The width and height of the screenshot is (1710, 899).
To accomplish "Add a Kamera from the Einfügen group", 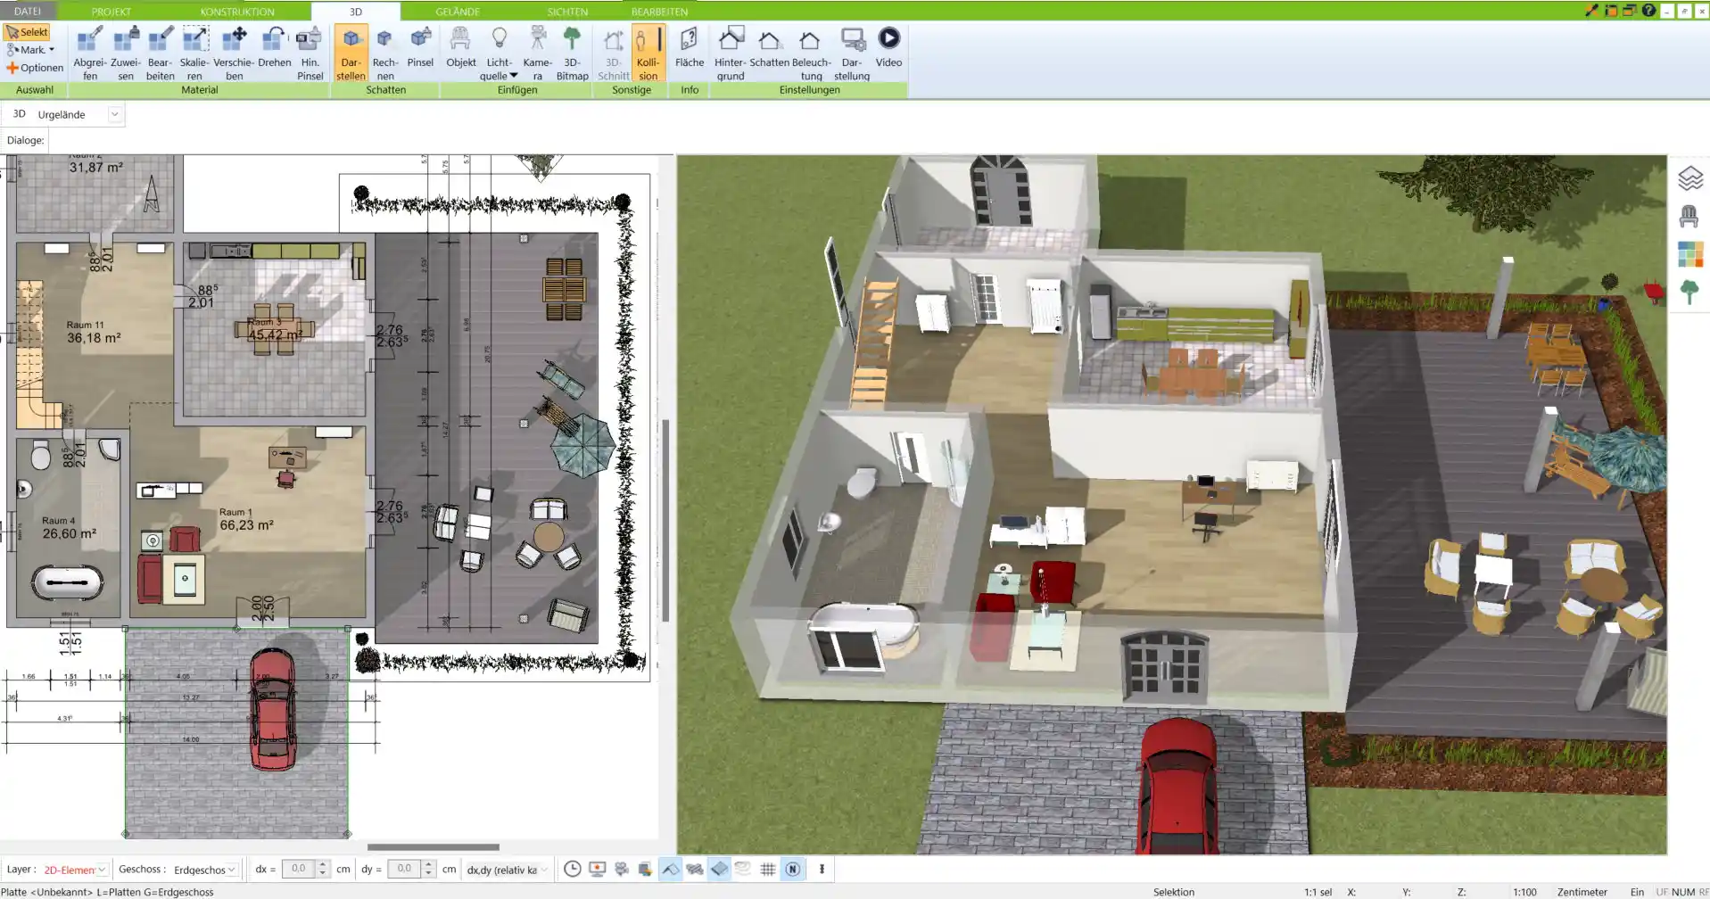I will (x=537, y=54).
